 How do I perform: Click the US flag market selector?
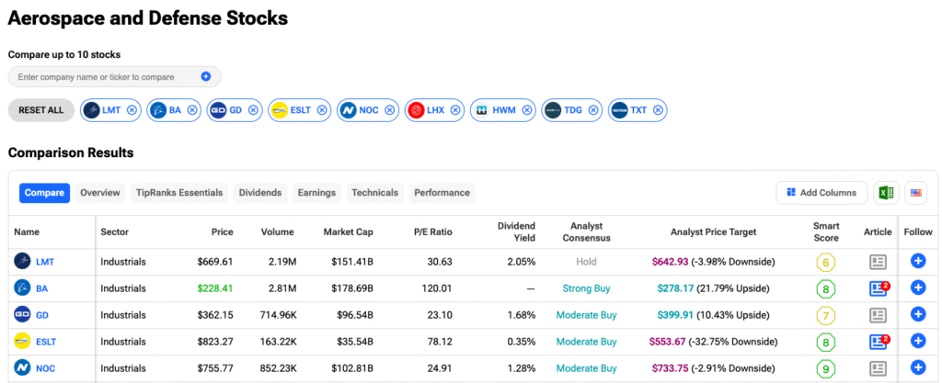(916, 193)
